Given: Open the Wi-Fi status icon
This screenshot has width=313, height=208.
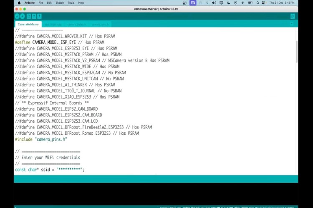Looking at the screenshot, I should pos(243,3).
